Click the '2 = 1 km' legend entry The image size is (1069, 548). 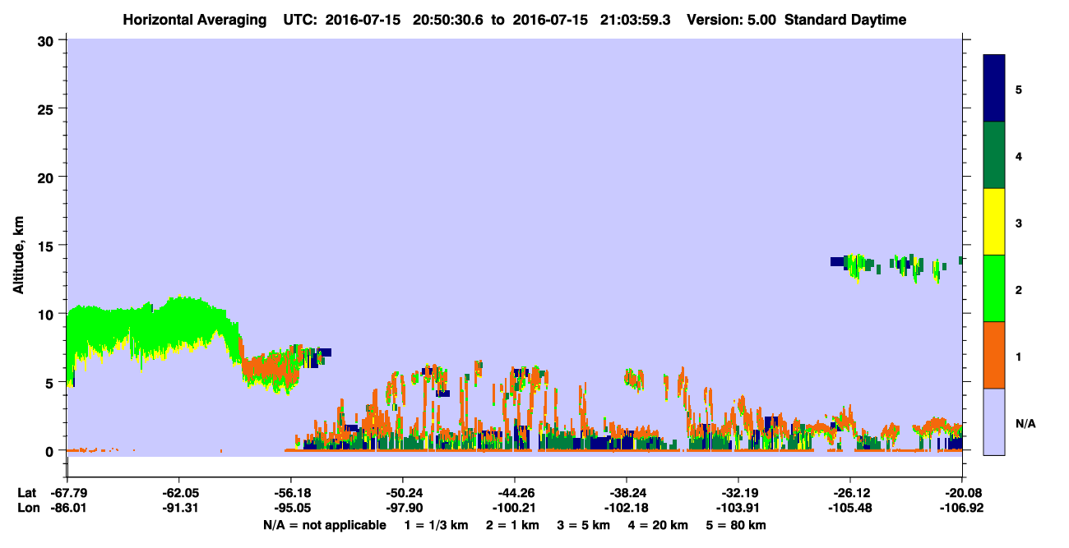pos(511,525)
